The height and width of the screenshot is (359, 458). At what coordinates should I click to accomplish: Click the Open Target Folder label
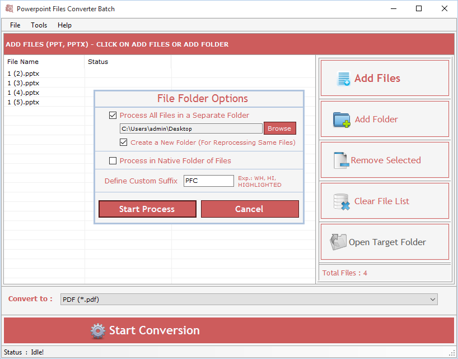click(x=387, y=242)
